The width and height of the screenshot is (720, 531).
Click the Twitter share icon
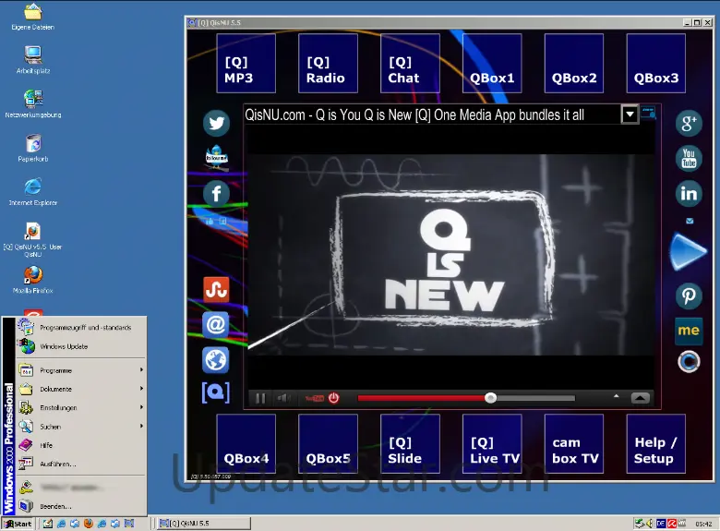pos(216,123)
